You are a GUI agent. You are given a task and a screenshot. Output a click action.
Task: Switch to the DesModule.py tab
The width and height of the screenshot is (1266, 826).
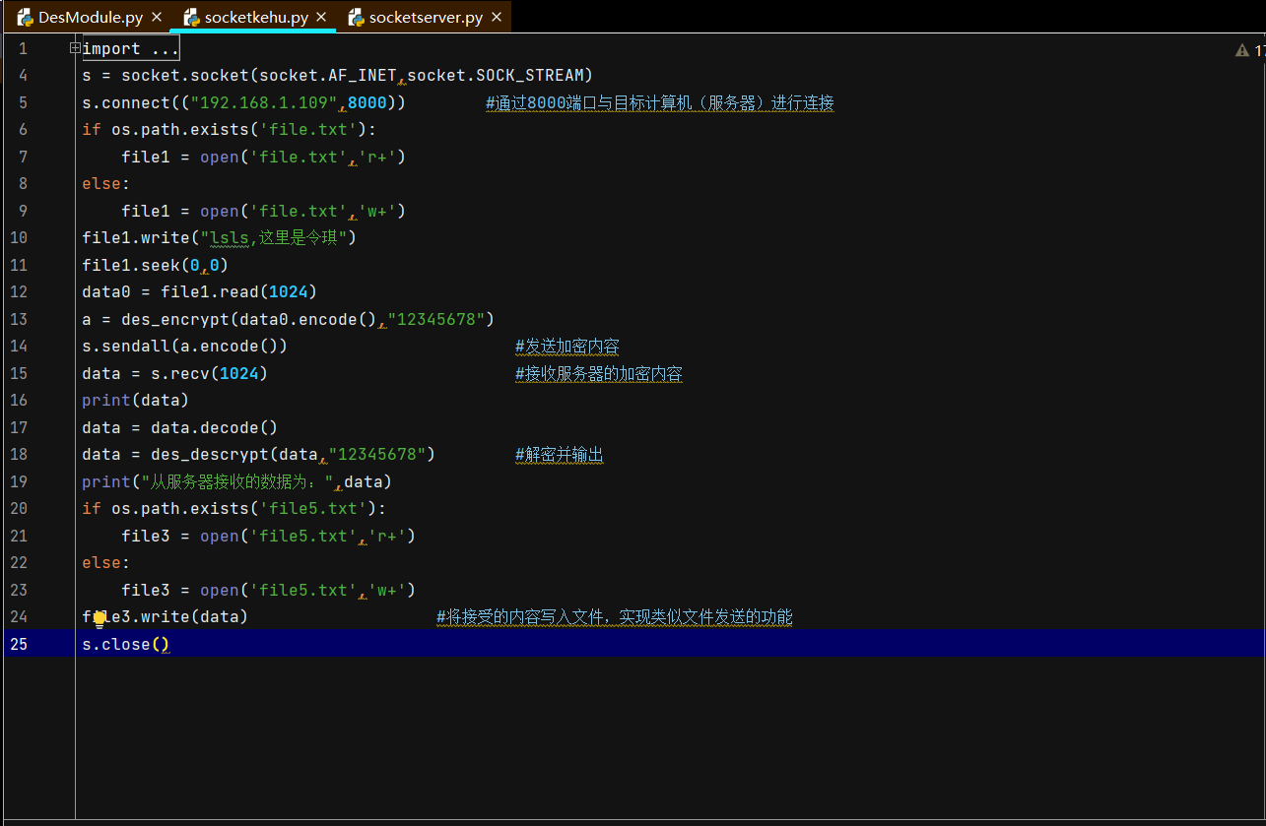90,18
